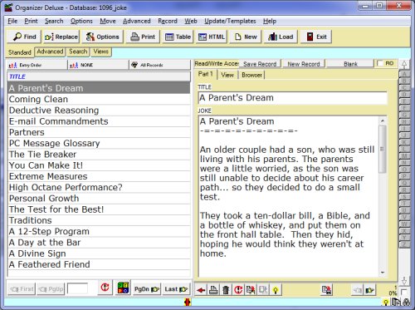Click the yellow light bulb in record toolbar

click(276, 290)
